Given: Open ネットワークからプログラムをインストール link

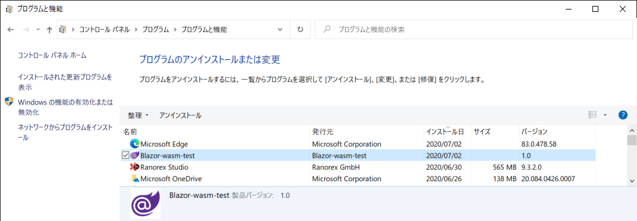Looking at the screenshot, I should [65, 132].
